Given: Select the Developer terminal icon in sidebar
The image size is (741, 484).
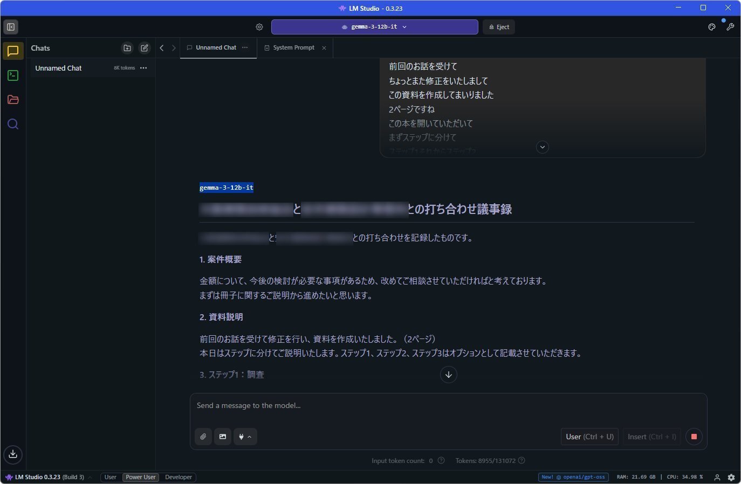Looking at the screenshot, I should coord(13,75).
